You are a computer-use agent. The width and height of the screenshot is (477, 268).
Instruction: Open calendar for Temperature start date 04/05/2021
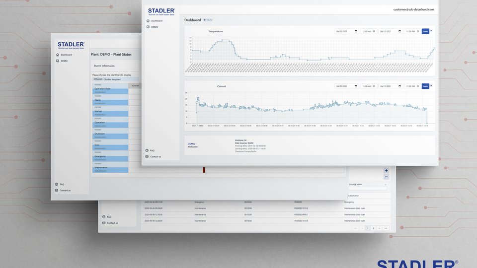point(356,31)
